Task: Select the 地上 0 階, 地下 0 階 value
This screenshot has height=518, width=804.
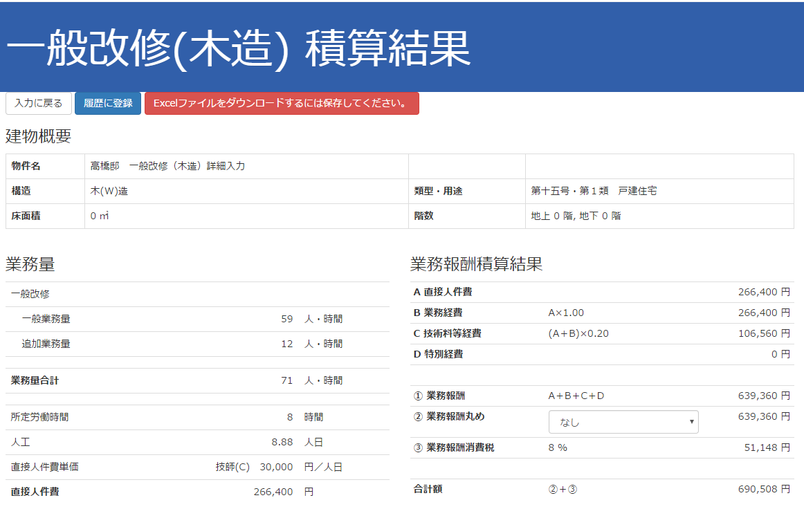Action: [x=576, y=216]
